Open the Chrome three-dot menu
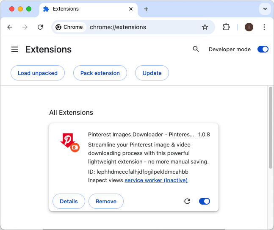This screenshot has height=230, width=274. pyautogui.click(x=264, y=27)
